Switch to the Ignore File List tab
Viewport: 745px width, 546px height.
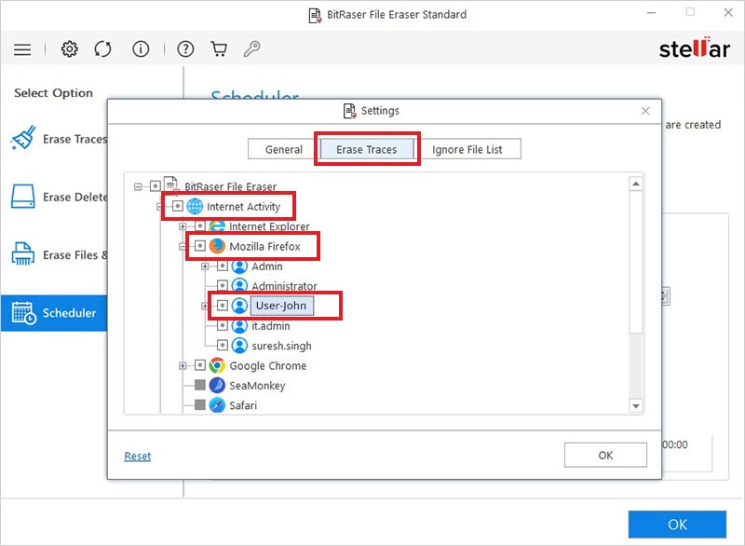click(x=467, y=149)
